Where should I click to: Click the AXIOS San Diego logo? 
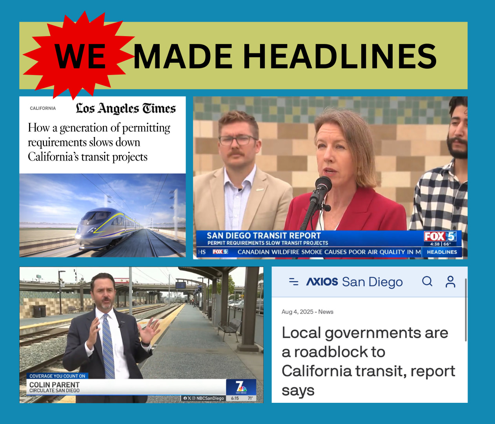click(354, 282)
